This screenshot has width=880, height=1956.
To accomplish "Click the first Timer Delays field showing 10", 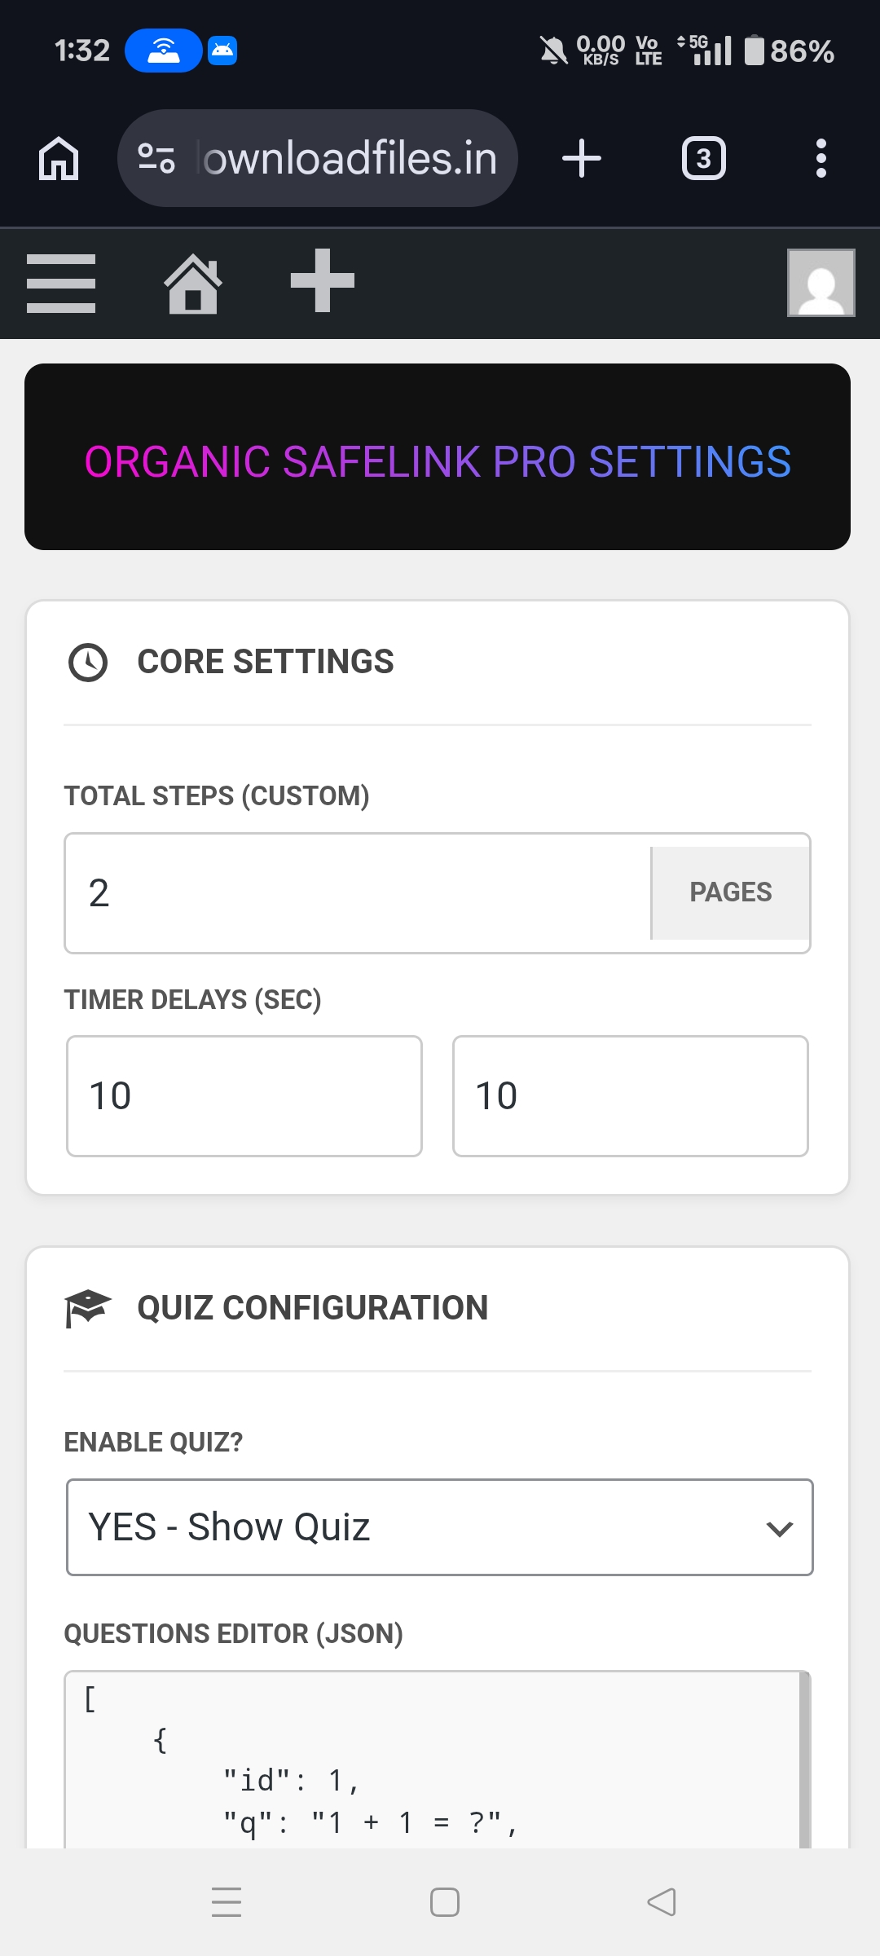I will click(x=244, y=1095).
